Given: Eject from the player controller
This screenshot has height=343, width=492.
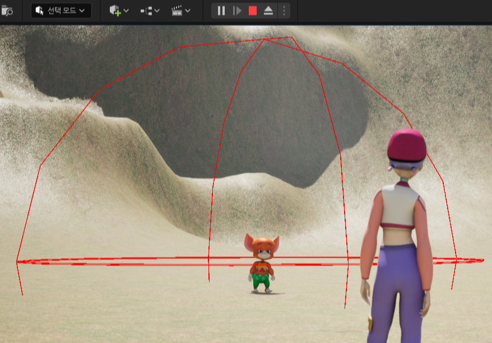Looking at the screenshot, I should pos(268,11).
